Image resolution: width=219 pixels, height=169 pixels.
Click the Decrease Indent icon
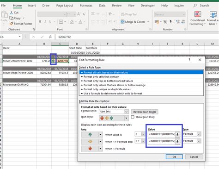point(110,22)
